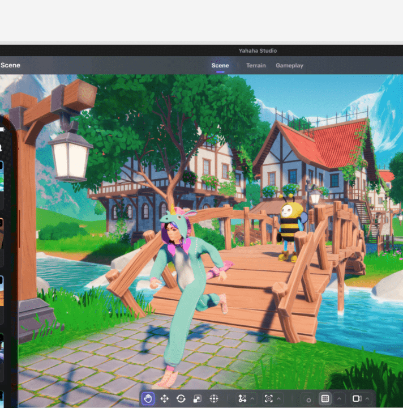
Task: Select the Rotate tool
Action: click(x=181, y=398)
